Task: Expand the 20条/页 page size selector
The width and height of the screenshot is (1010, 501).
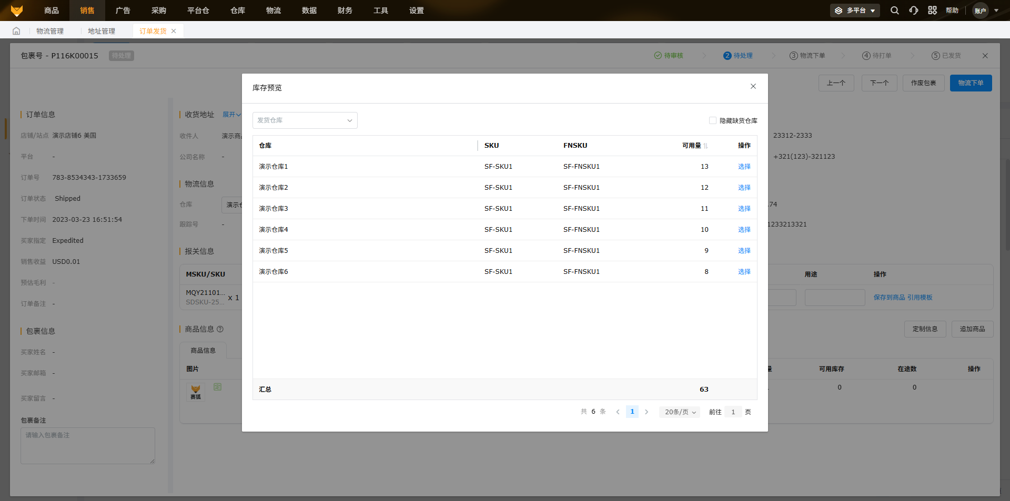Action: [679, 412]
